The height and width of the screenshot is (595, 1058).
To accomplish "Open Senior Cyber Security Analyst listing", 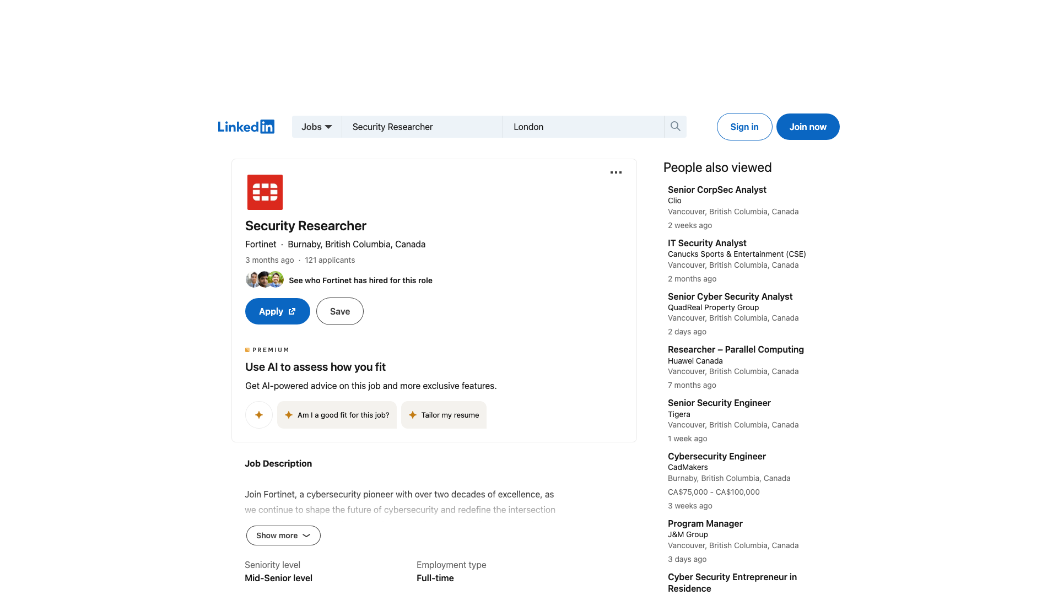I will (730, 296).
